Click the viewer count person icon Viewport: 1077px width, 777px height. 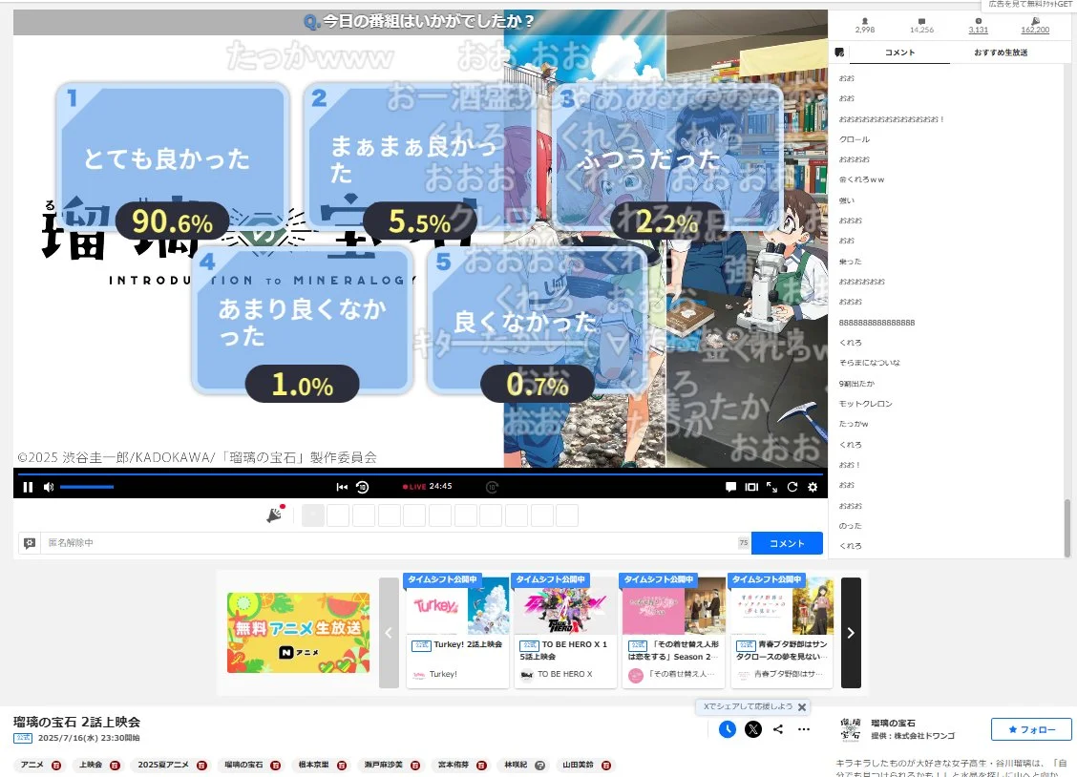coord(865,21)
